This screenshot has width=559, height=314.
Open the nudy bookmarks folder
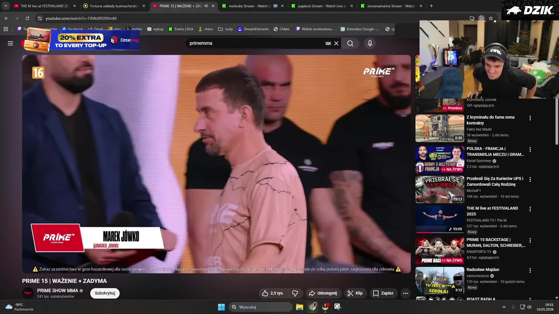pos(225,29)
